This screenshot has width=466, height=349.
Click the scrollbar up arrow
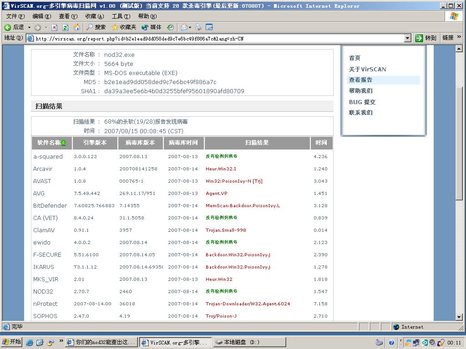pos(459,48)
